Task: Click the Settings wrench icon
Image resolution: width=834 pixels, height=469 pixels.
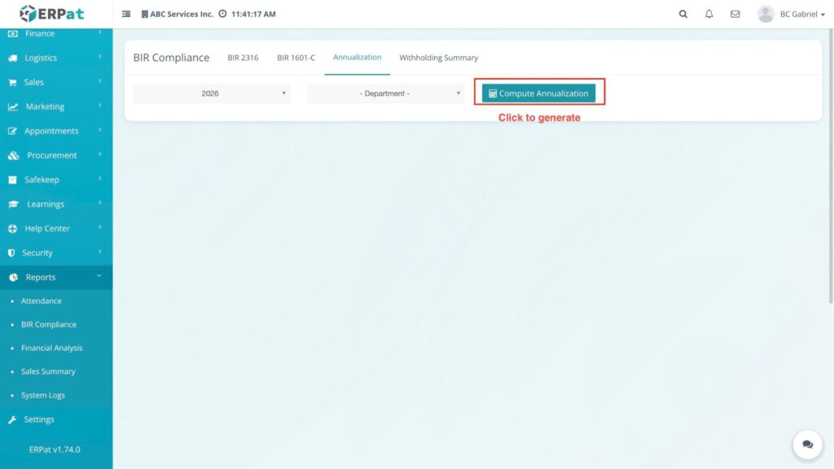Action: (x=12, y=419)
